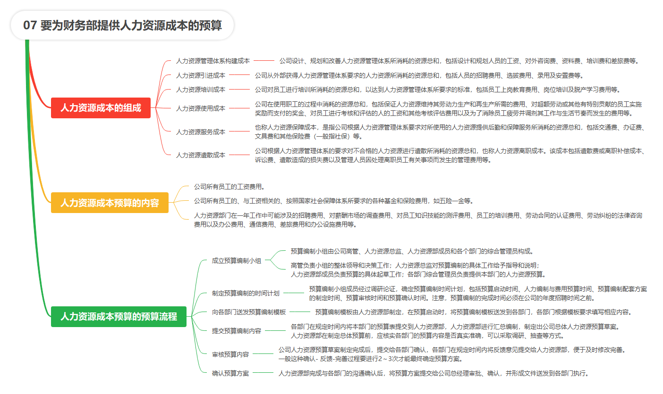Click the text starting '高管负责小组的整体领导和决策工作'

click(x=418, y=270)
